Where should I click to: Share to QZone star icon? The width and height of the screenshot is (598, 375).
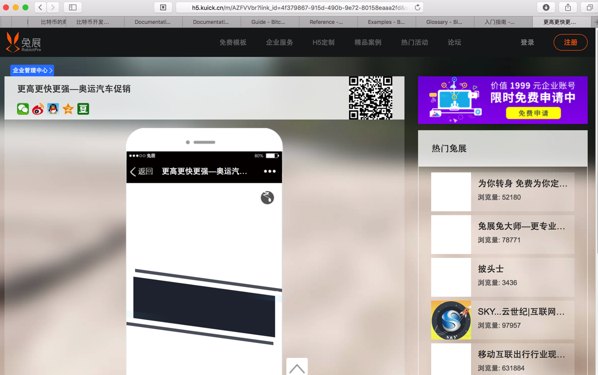(68, 109)
